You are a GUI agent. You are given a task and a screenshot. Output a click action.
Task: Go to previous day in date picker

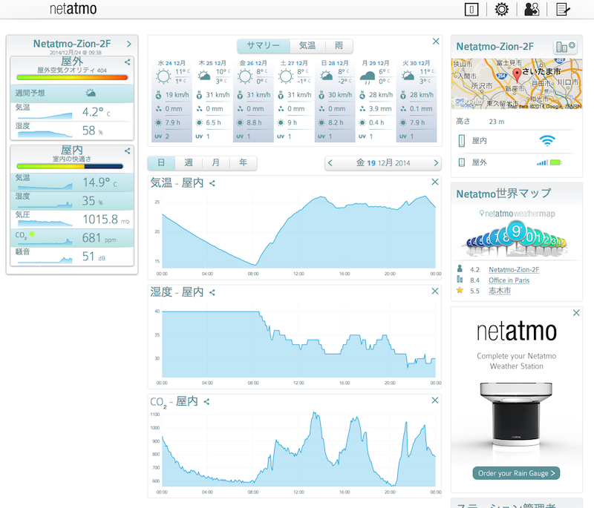[x=331, y=163]
